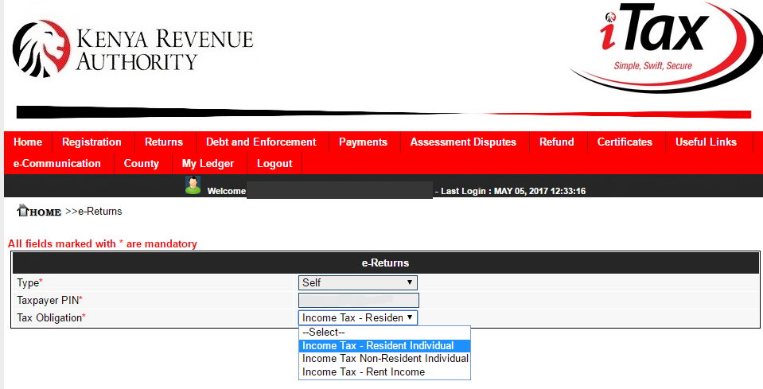The height and width of the screenshot is (389, 763).
Task: Open My Ledger menu item
Action: pyautogui.click(x=208, y=164)
